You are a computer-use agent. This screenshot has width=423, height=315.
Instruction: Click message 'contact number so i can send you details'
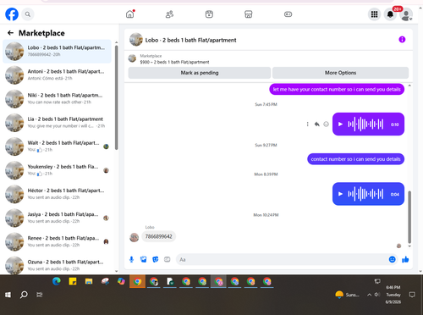tap(355, 159)
